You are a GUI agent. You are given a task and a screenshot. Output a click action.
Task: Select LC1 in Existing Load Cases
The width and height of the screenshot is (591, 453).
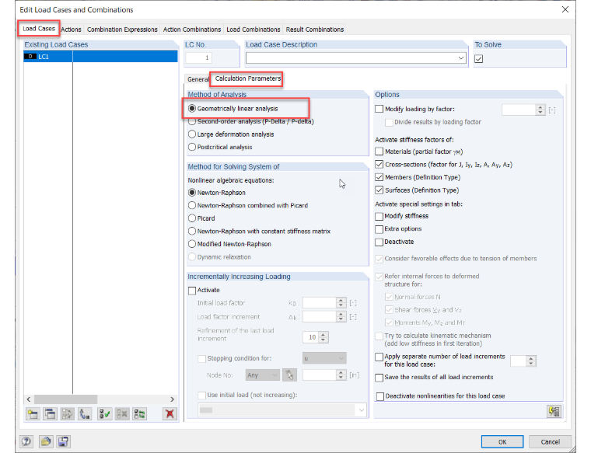point(100,57)
